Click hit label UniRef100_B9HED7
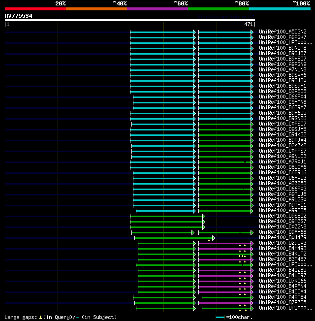 click(x=283, y=59)
